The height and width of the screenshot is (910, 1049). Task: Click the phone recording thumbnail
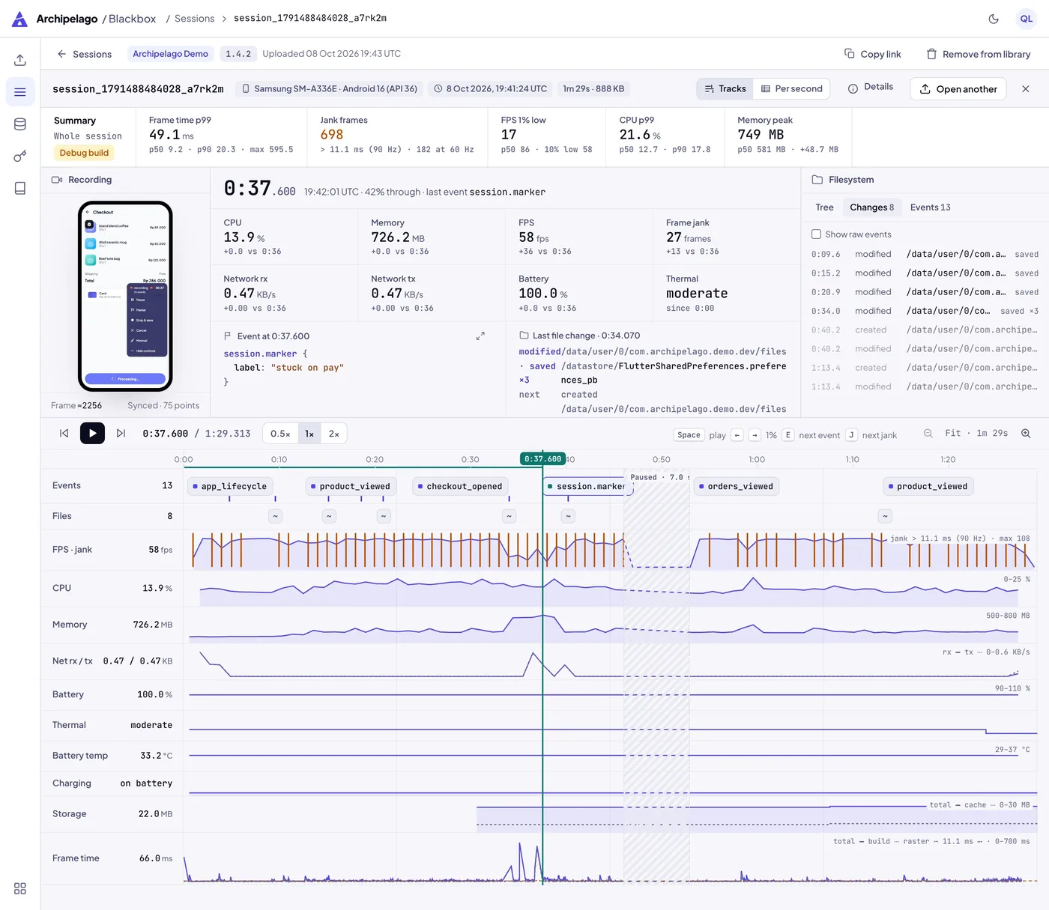pyautogui.click(x=125, y=296)
